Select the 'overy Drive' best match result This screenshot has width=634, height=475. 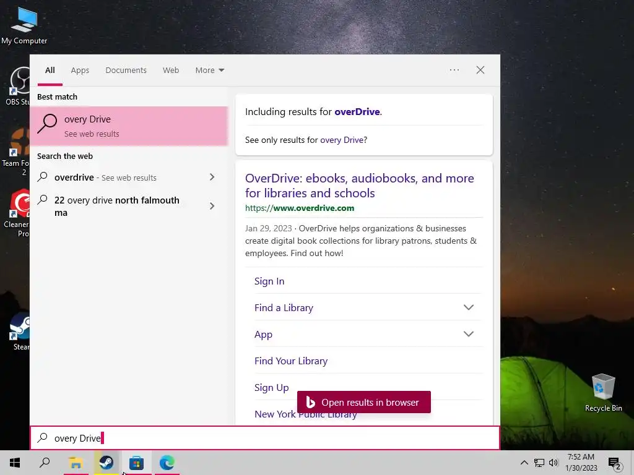point(129,126)
